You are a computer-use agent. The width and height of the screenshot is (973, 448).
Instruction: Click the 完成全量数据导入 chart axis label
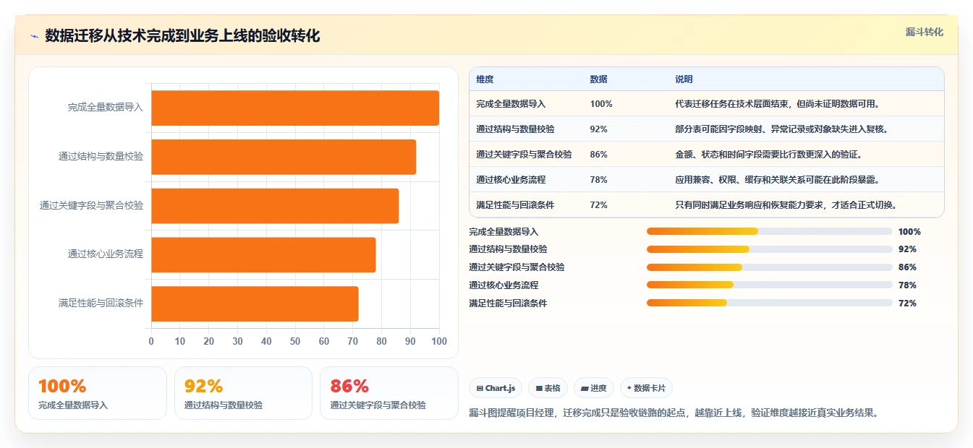[106, 107]
